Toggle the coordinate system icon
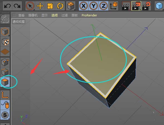The width and height of the screenshot is (164, 125). pyautogui.click(x=114, y=6)
